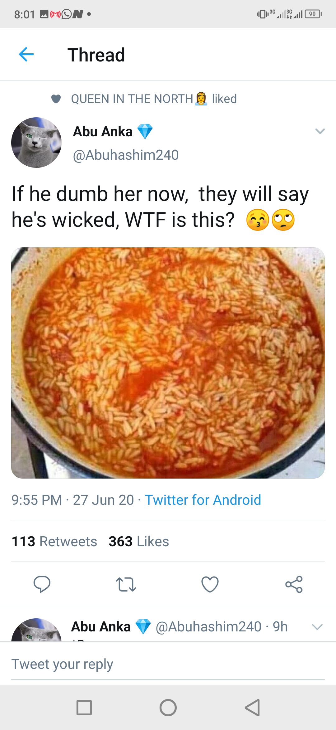View the 363 Likes list
336x730 pixels.
point(139,541)
